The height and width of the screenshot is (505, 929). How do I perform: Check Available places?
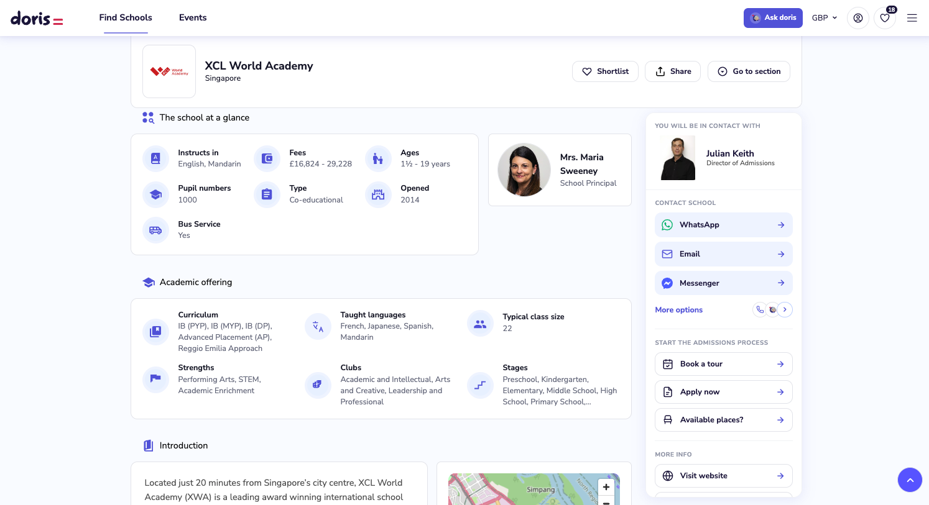coord(724,420)
